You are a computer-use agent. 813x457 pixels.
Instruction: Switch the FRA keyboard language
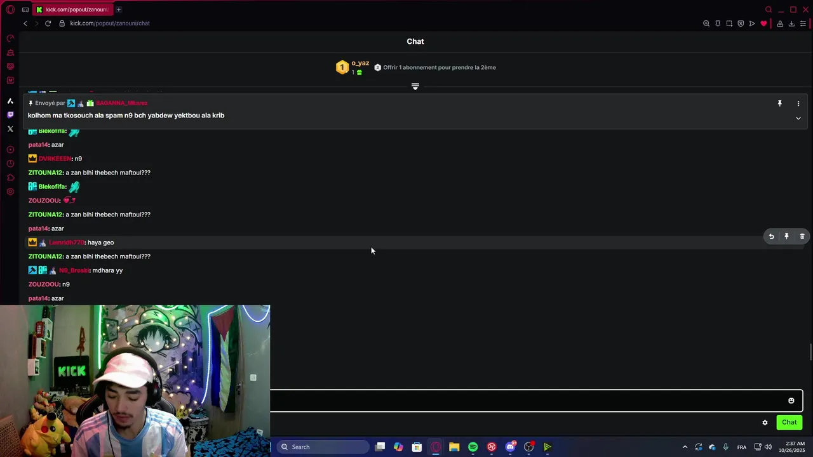pos(742,447)
